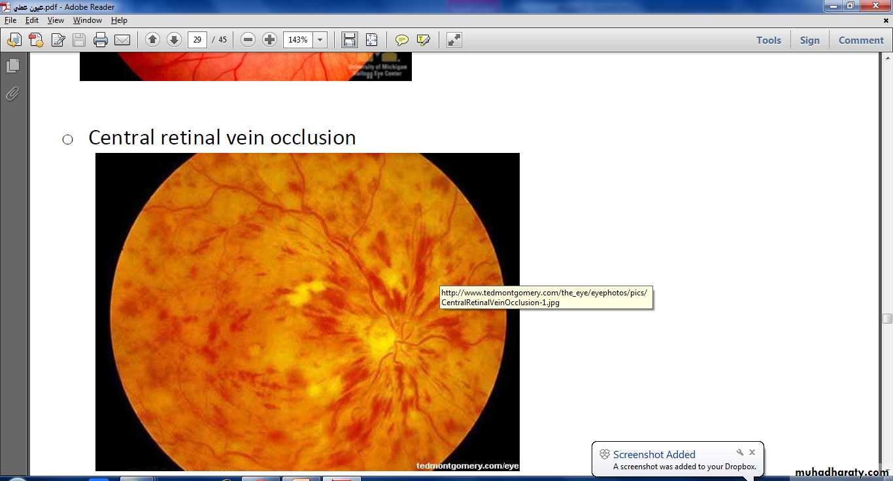The height and width of the screenshot is (481, 893).
Task: Open the View menu
Action: tap(56, 20)
